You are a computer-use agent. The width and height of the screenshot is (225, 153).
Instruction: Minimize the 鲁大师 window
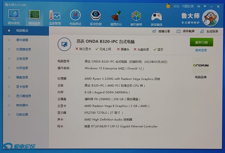(211, 6)
